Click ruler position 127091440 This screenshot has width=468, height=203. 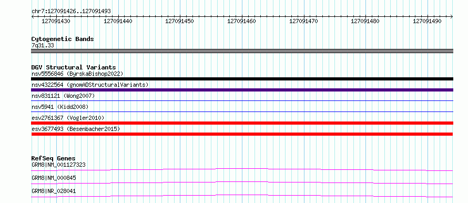pyautogui.click(x=118, y=21)
